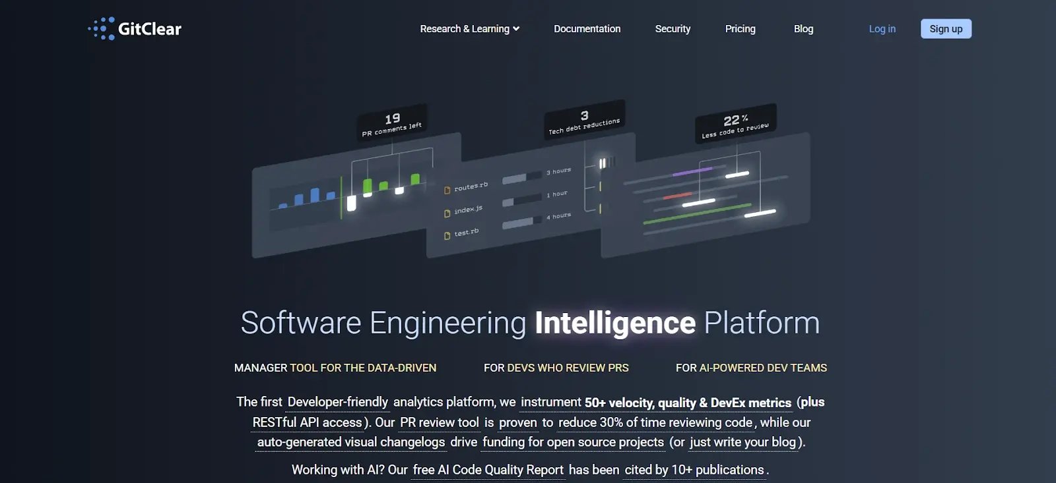This screenshot has width=1056, height=483.
Task: Open the PR review tool link
Action: (x=440, y=422)
